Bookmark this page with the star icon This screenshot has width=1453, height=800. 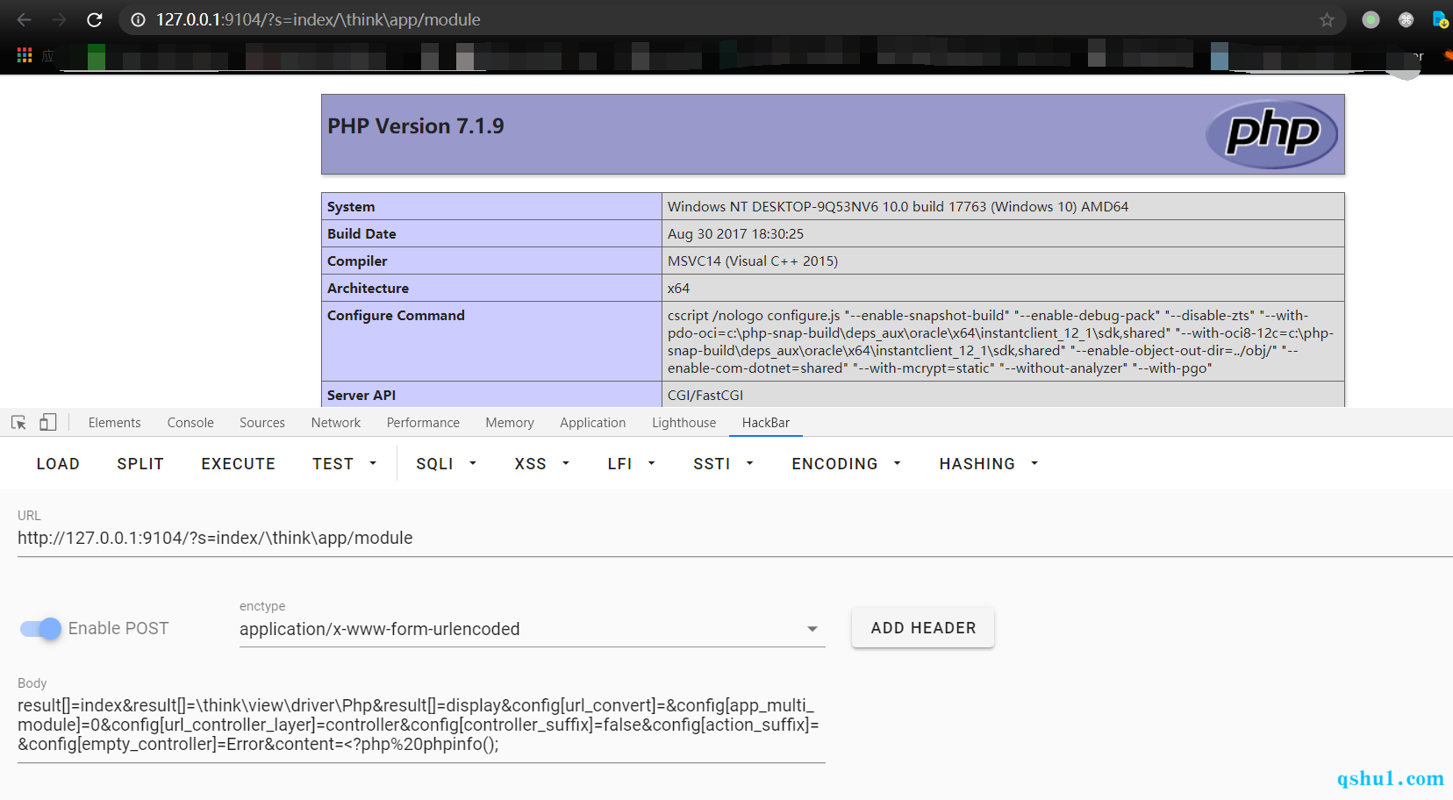pyautogui.click(x=1327, y=19)
